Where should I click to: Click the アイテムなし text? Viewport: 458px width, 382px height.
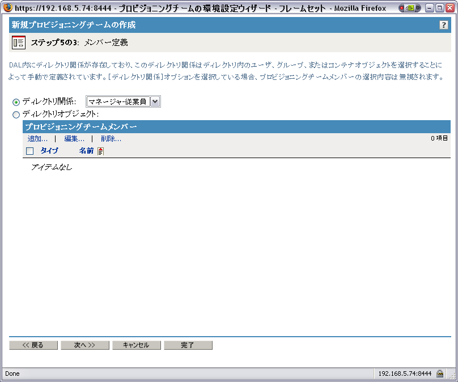[x=52, y=167]
